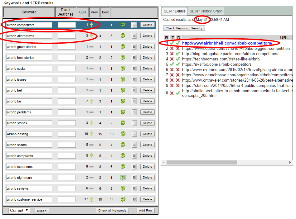Click the Export button
Viewport: 296px width, 219px height.
click(42, 211)
